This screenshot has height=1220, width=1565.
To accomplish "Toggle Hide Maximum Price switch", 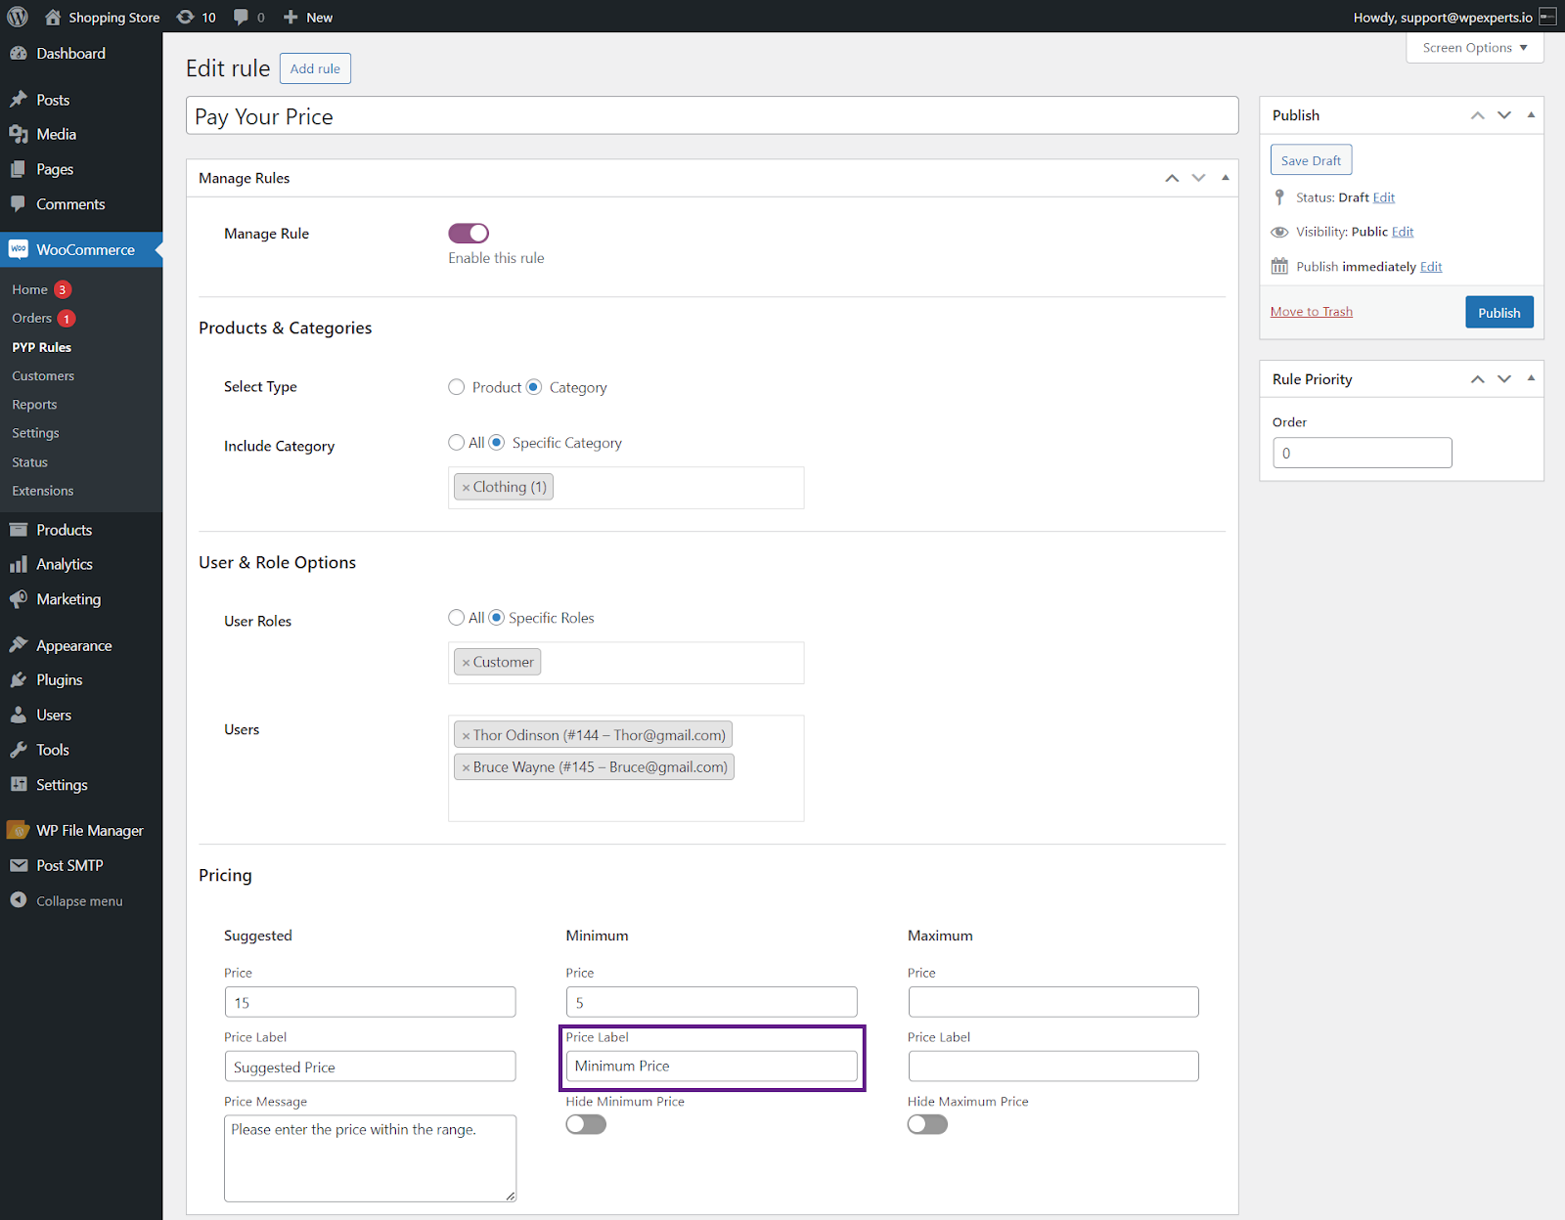I will coord(927,1124).
